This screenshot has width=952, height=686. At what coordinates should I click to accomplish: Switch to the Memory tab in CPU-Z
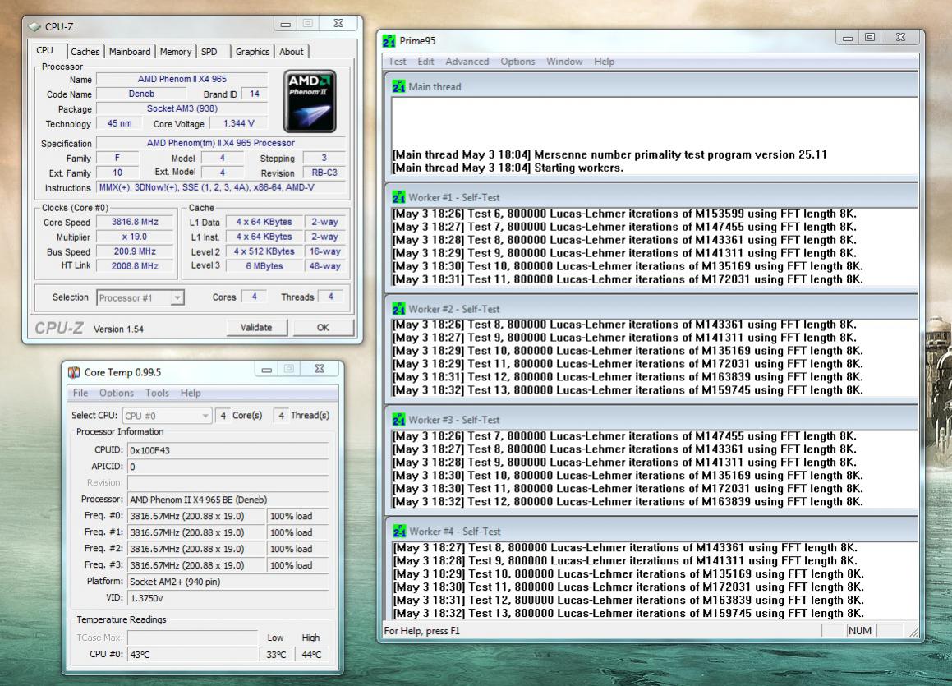click(176, 53)
